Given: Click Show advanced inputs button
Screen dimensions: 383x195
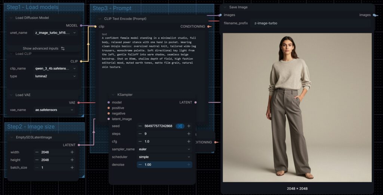Looking at the screenshot, I should [44, 48].
